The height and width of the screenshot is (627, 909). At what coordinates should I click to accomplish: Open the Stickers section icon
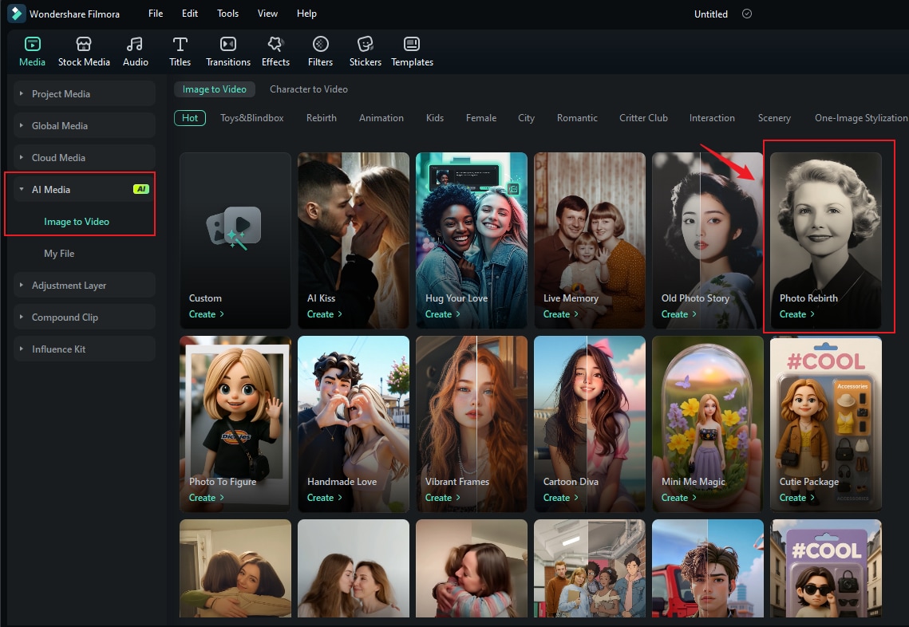[x=366, y=44]
